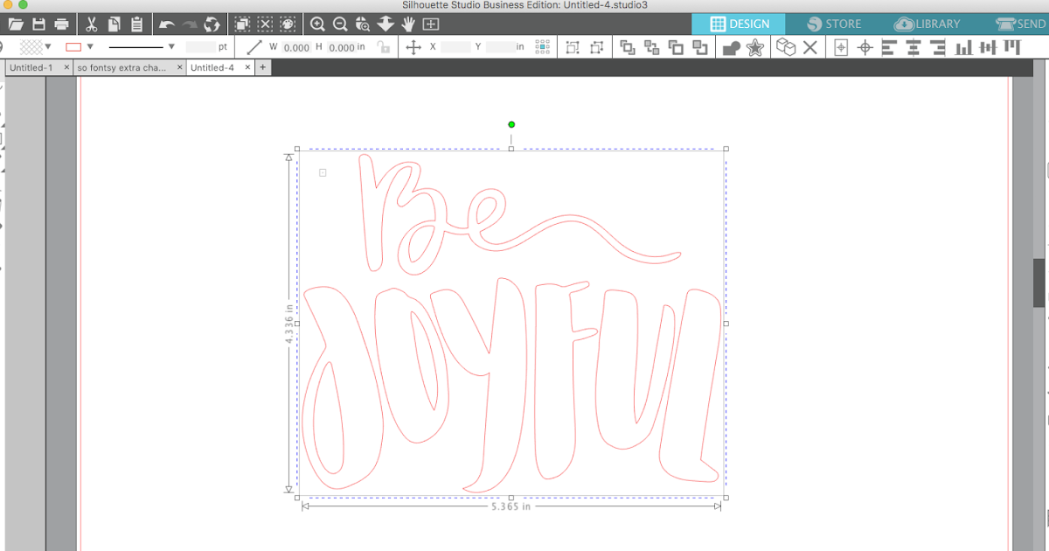Click the H height value field
1049x551 pixels.
341,47
